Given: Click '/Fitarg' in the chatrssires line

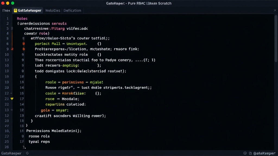Looking at the screenshot, I should click(x=58, y=29).
